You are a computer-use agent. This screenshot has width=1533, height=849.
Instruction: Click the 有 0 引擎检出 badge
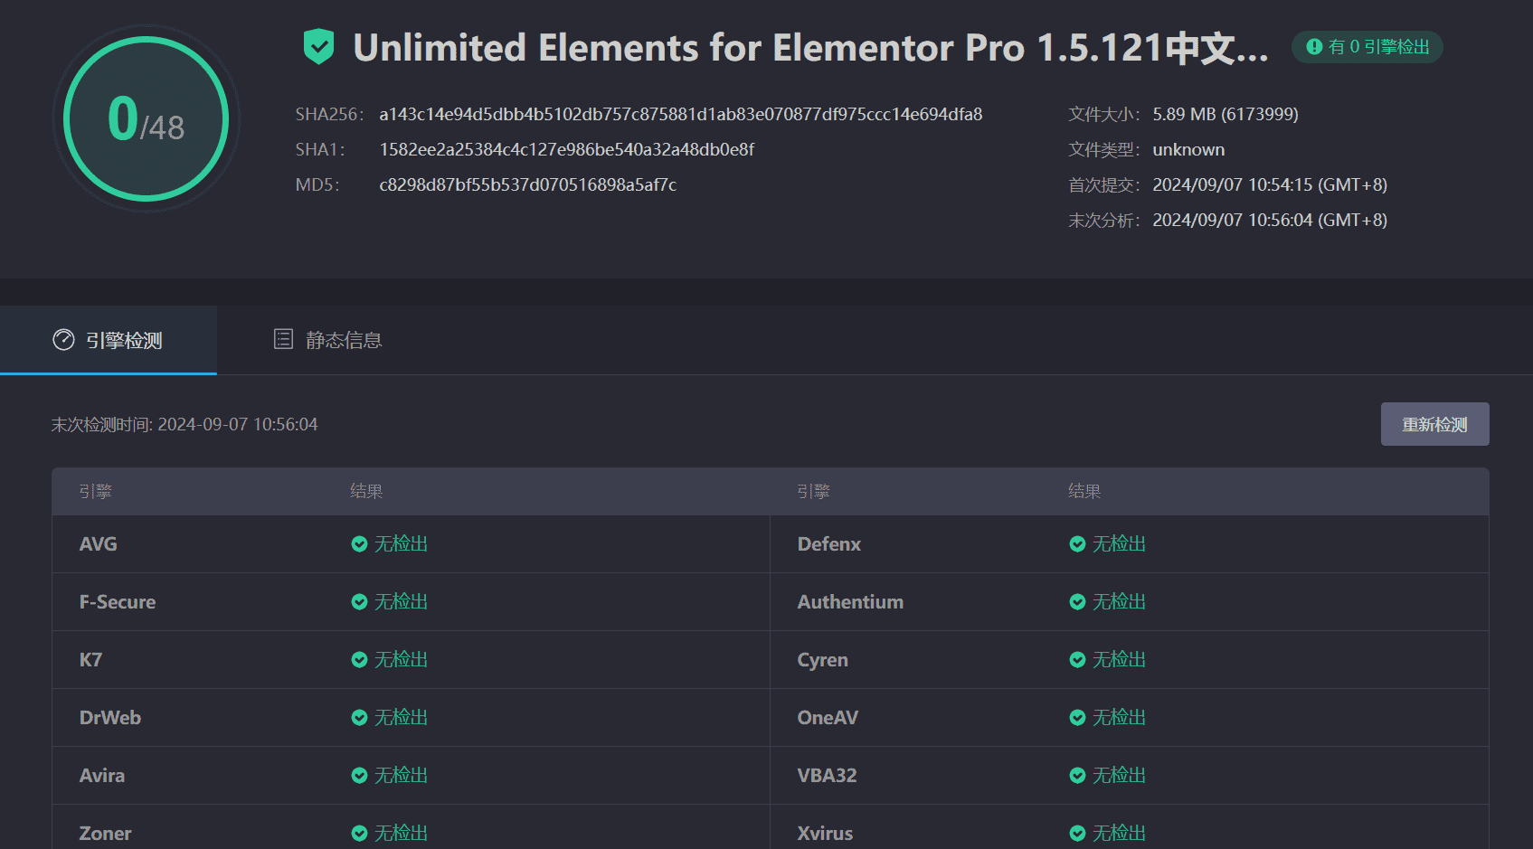click(1367, 47)
